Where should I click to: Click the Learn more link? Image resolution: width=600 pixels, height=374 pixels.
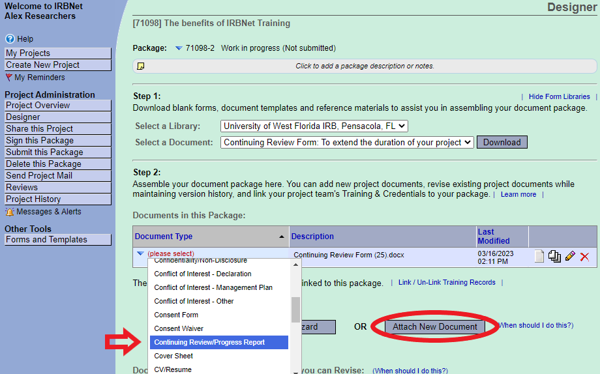coord(518,195)
